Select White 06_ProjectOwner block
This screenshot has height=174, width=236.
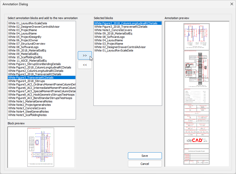(23, 40)
